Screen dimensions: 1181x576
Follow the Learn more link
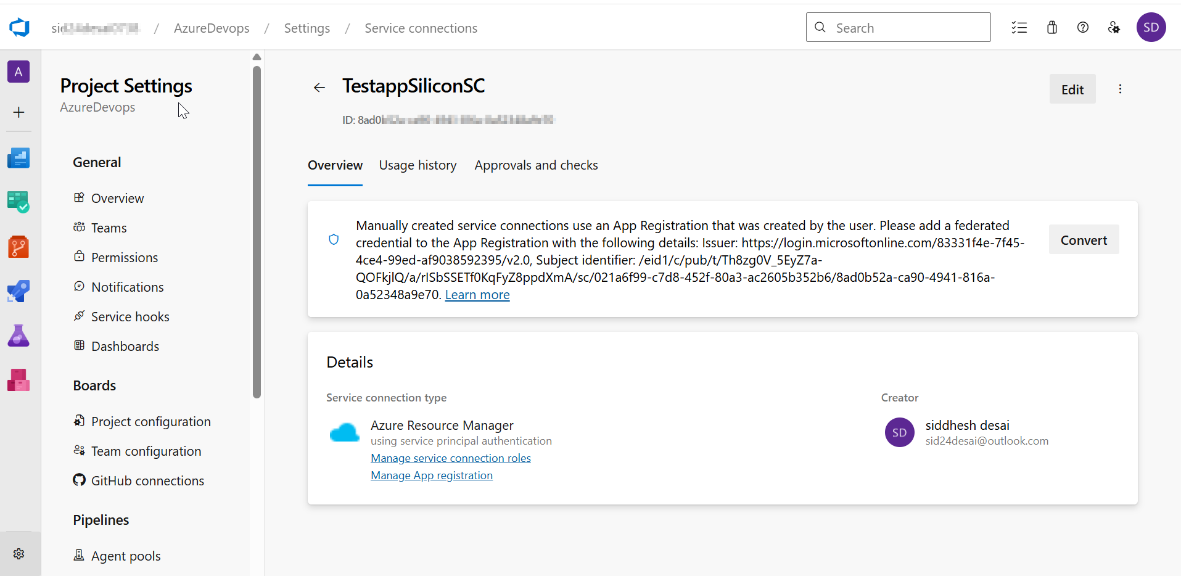477,295
